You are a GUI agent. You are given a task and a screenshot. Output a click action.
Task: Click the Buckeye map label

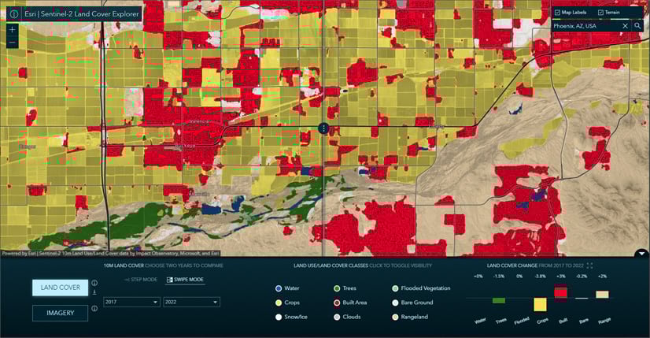tap(185, 146)
